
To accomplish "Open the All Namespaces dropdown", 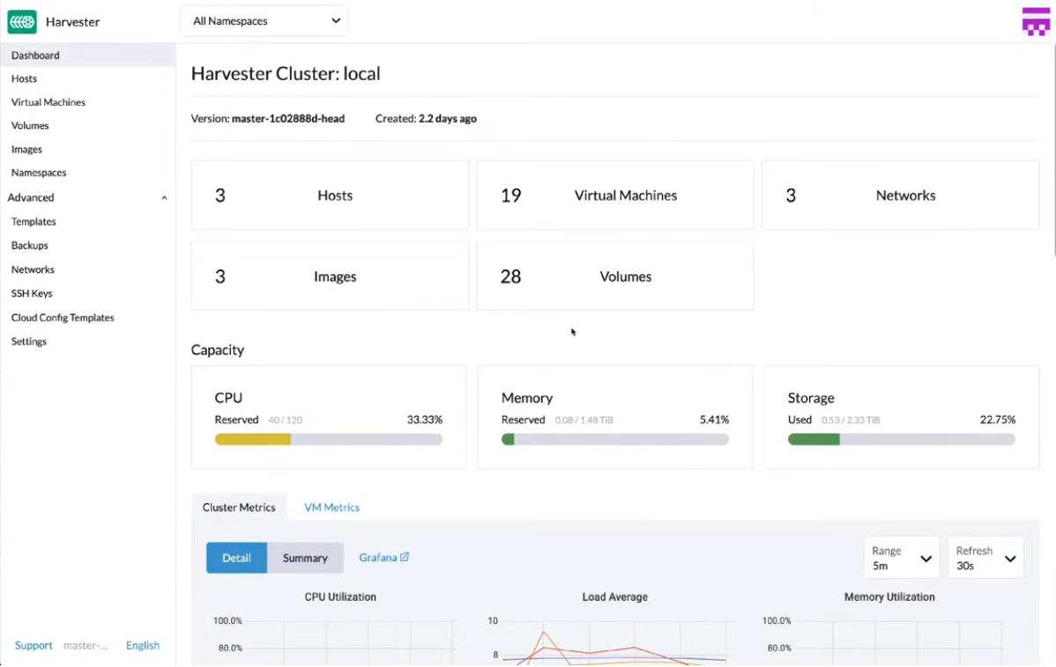I will 264,21.
